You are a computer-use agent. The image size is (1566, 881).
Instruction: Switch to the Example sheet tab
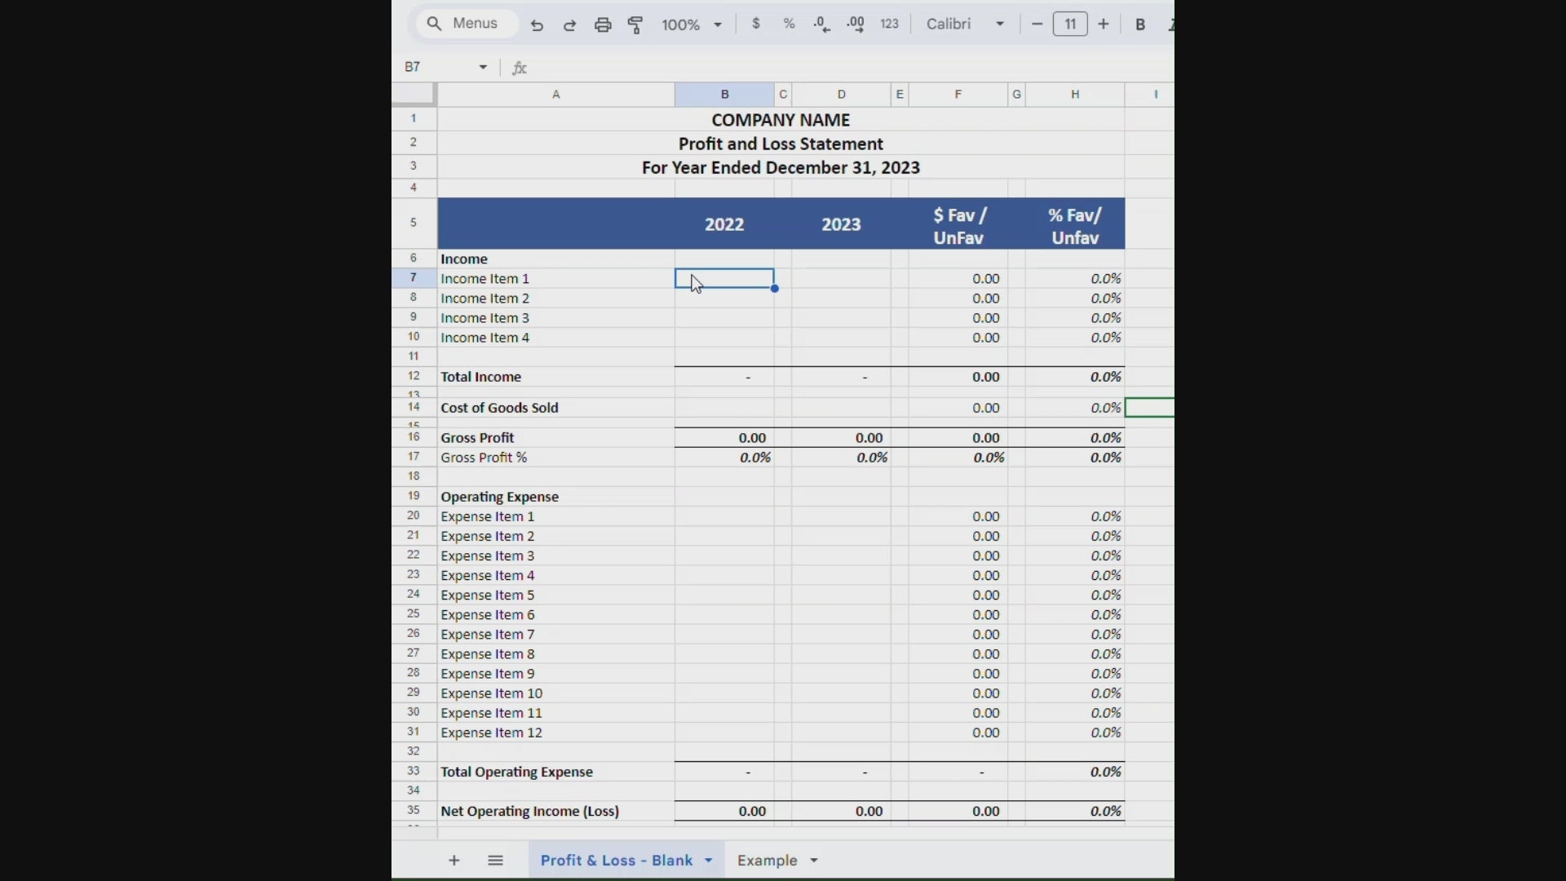[767, 860]
